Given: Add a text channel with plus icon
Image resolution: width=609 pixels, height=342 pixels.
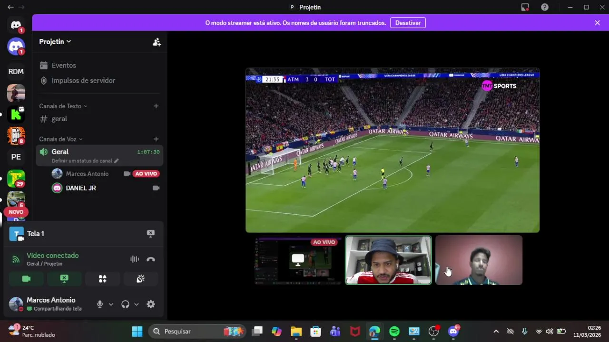Looking at the screenshot, I should coord(156,106).
